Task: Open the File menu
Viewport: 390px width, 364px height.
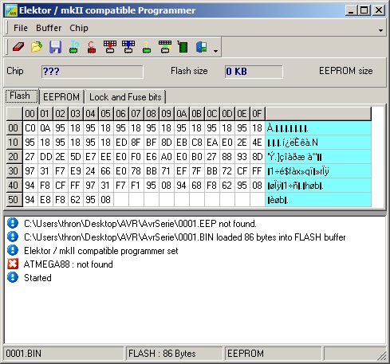Action: point(21,28)
